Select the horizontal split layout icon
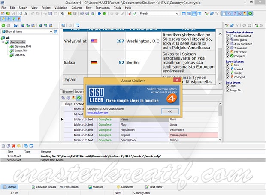 pos(194,14)
